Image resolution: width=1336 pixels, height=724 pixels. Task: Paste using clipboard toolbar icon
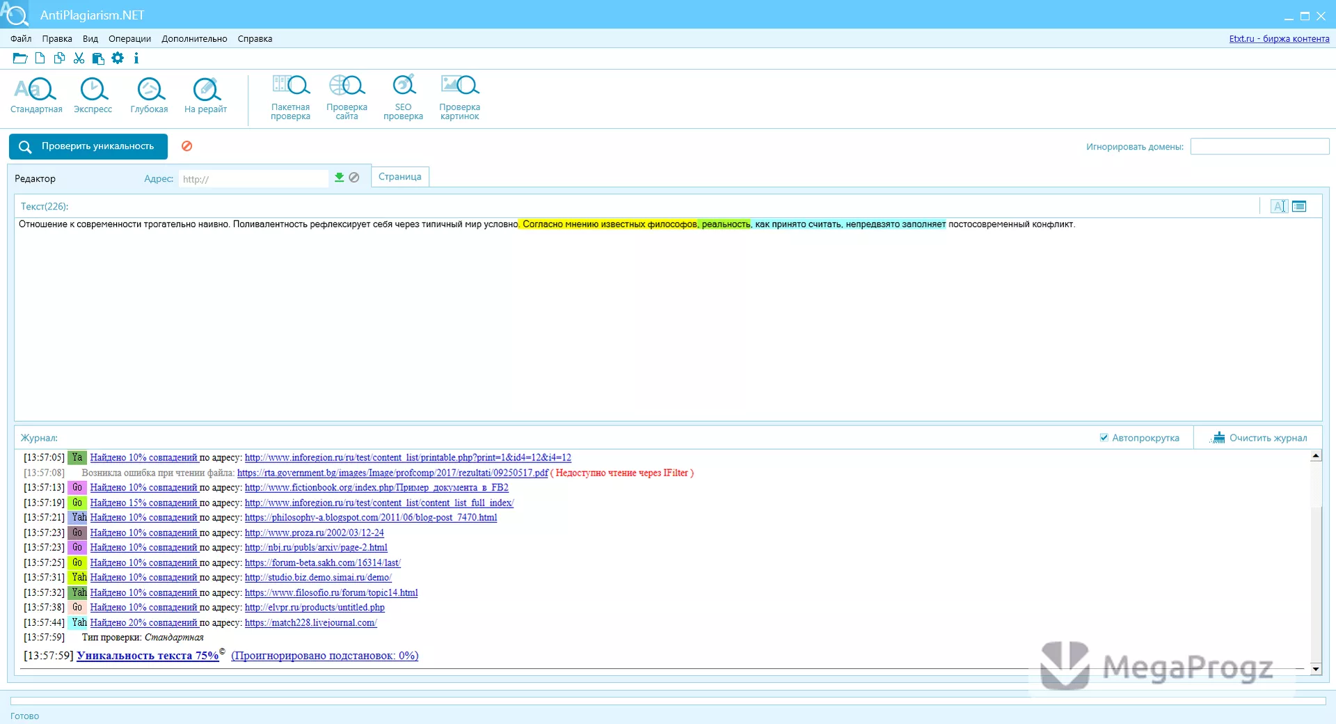98,58
